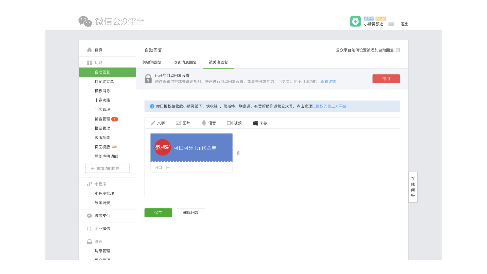Select the 视频 camera icon
The width and height of the screenshot is (487, 274).
click(230, 123)
